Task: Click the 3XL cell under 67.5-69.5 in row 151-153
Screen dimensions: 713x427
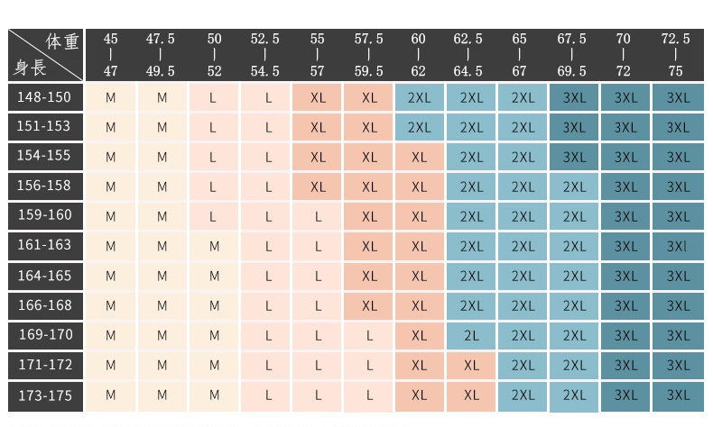Action: [x=574, y=127]
